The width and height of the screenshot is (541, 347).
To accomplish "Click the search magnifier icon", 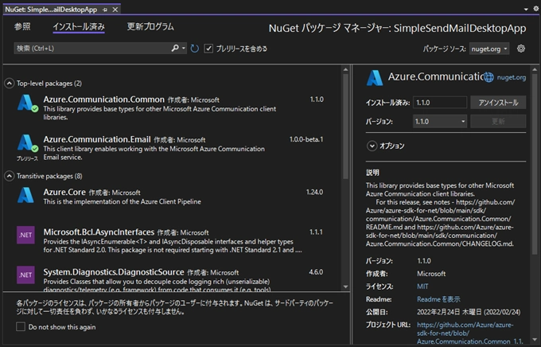I will click(175, 49).
